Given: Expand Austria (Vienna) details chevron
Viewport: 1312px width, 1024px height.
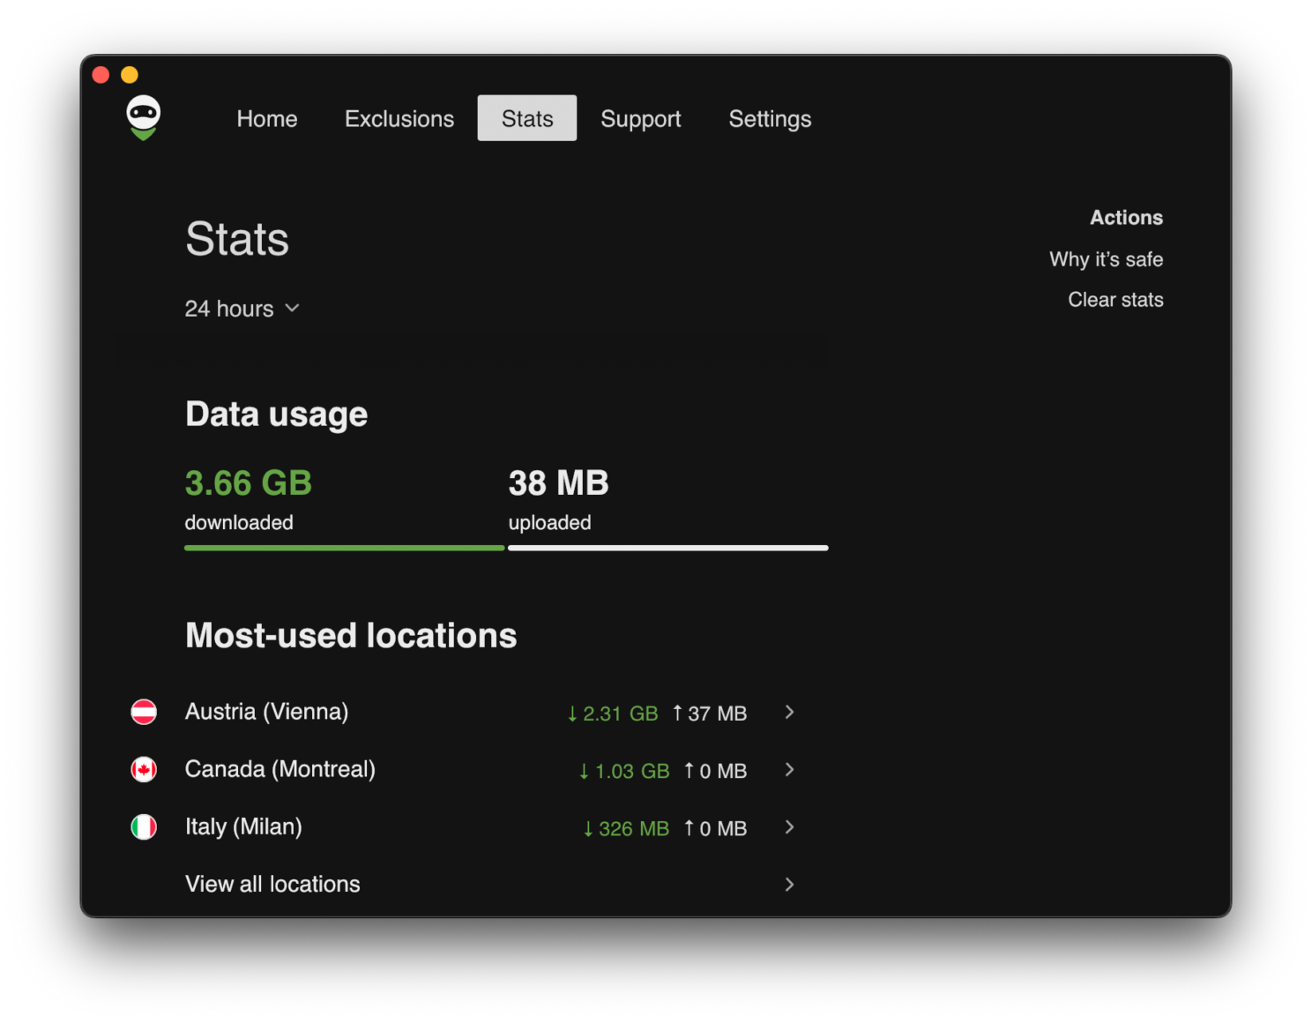Looking at the screenshot, I should coord(789,712).
